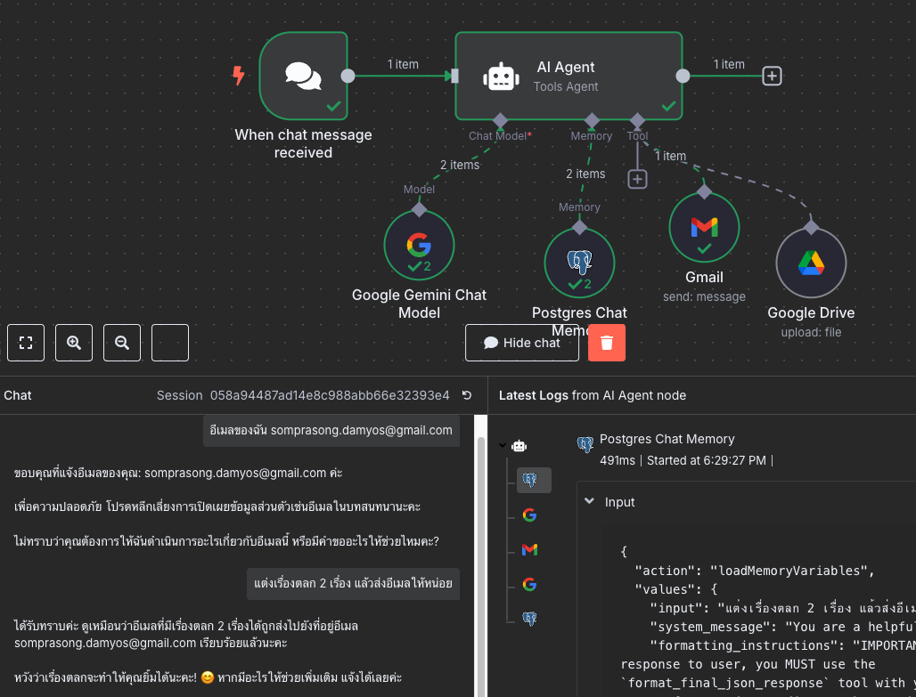This screenshot has width=916, height=697.
Task: Hide the chat panel
Action: click(x=521, y=343)
